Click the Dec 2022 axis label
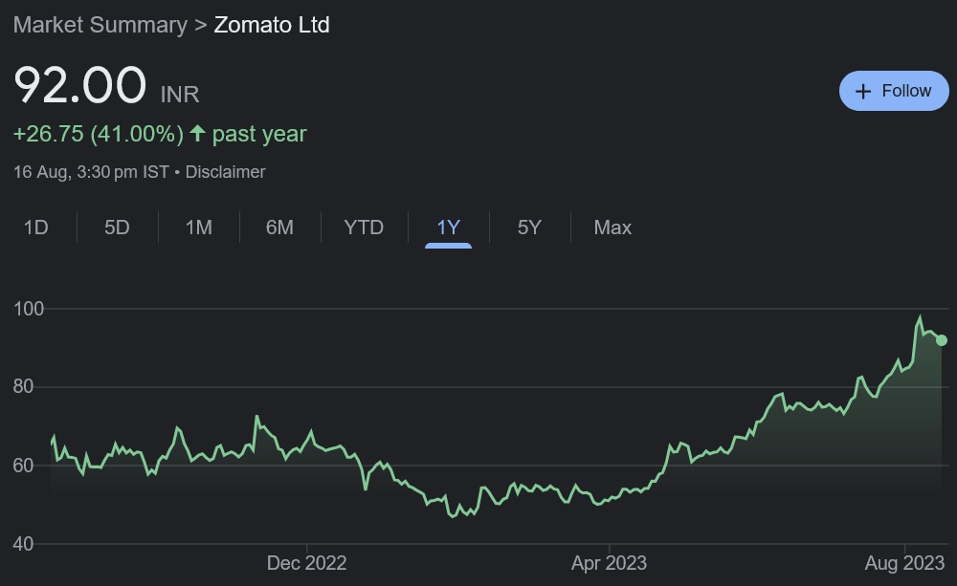The width and height of the screenshot is (957, 586). tap(306, 562)
